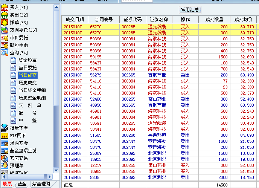This screenshot has height=188, width=259.
Task: Switch to the 紫金理财 tab
Action: (x=41, y=184)
